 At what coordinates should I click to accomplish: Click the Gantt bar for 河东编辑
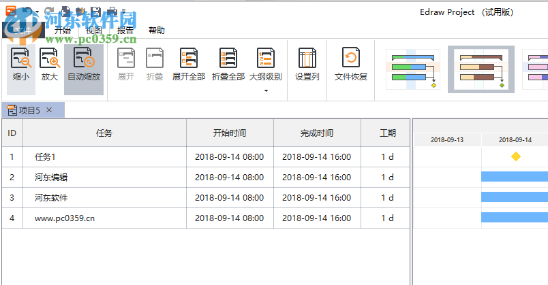click(515, 177)
